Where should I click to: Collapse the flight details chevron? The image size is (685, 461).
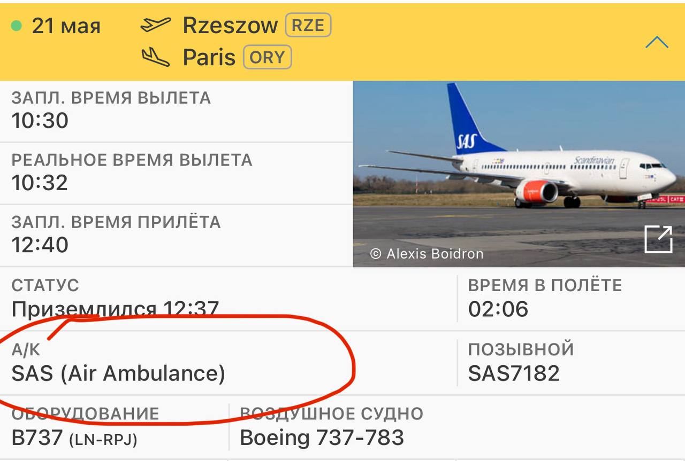(x=656, y=43)
